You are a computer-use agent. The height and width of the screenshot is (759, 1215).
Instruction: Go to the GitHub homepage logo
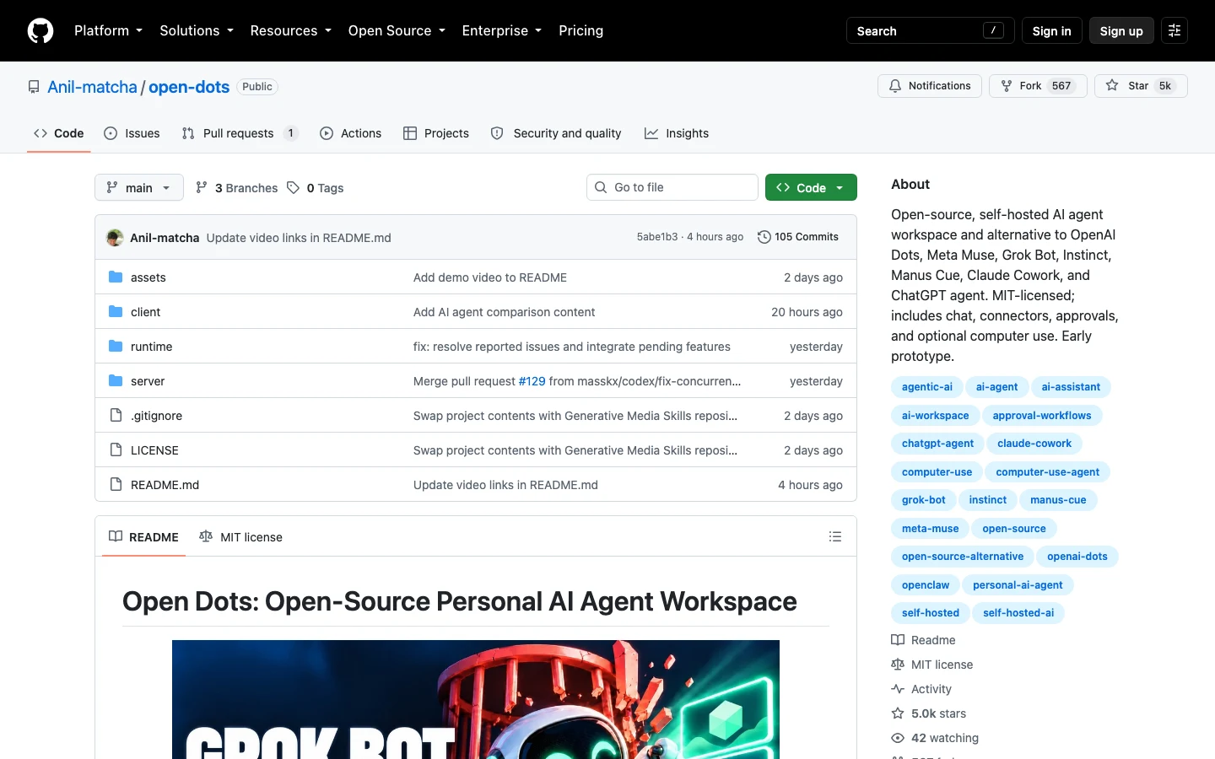click(x=40, y=30)
